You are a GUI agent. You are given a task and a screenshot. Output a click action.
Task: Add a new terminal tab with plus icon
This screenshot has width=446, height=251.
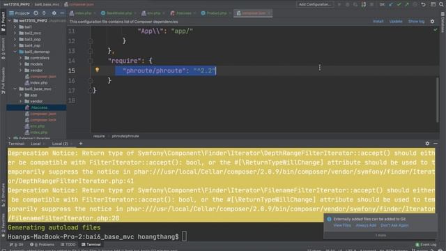[x=81, y=144]
